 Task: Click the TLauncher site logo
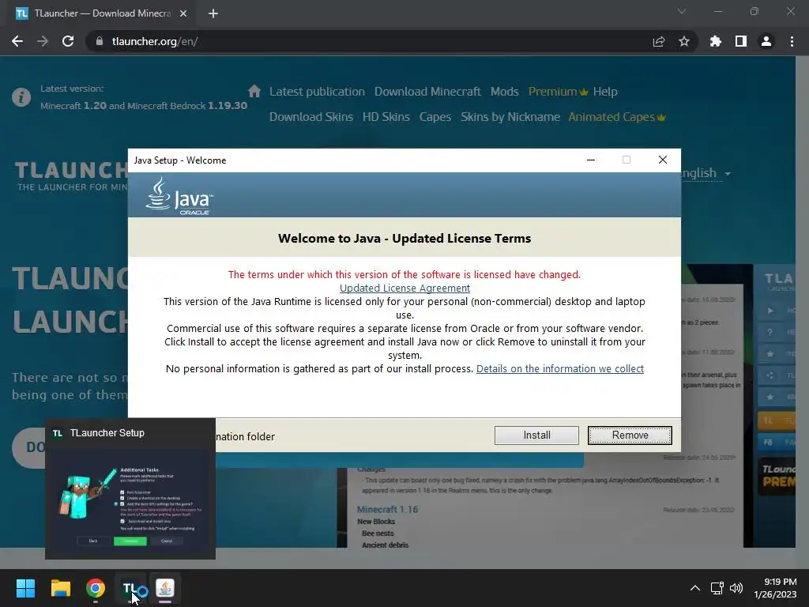[71, 176]
